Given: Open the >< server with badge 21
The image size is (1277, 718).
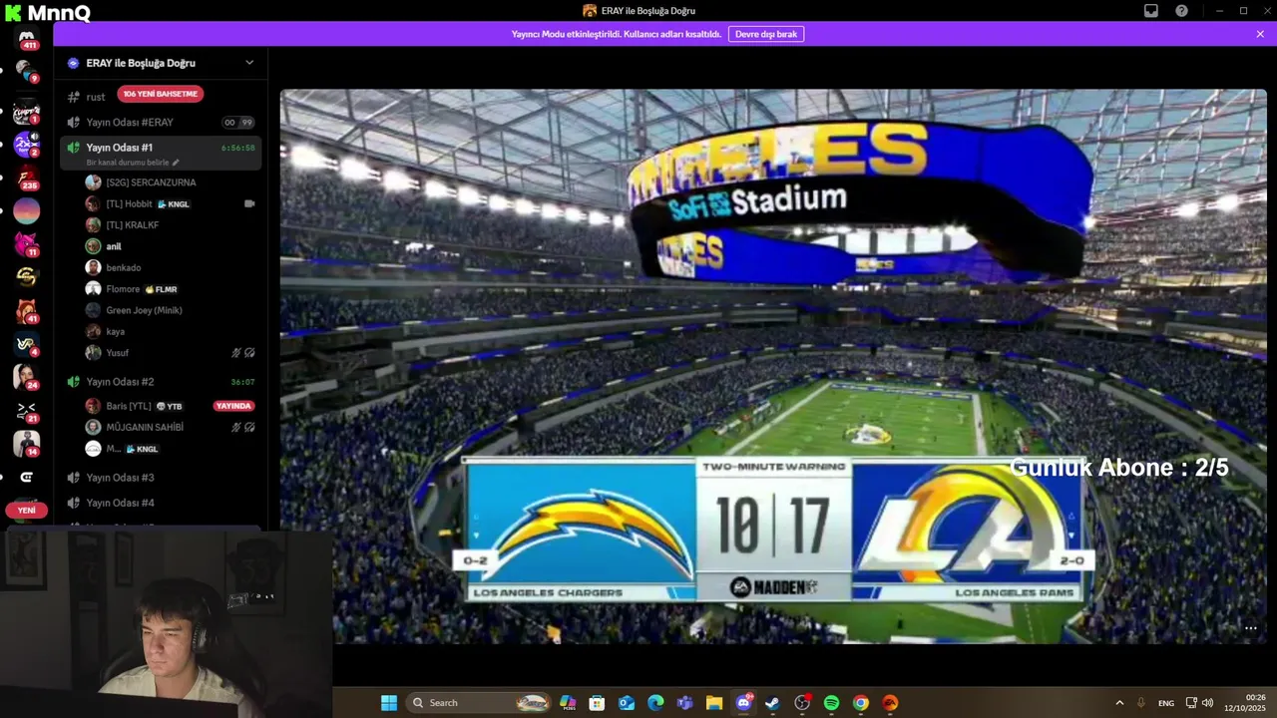Looking at the screenshot, I should pyautogui.click(x=26, y=411).
